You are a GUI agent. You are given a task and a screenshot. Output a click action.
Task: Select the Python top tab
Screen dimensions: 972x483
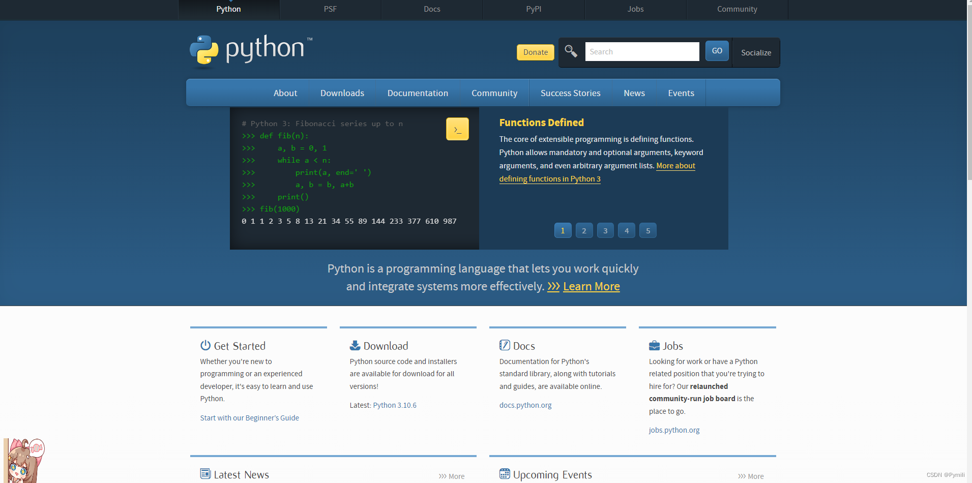[x=228, y=9]
